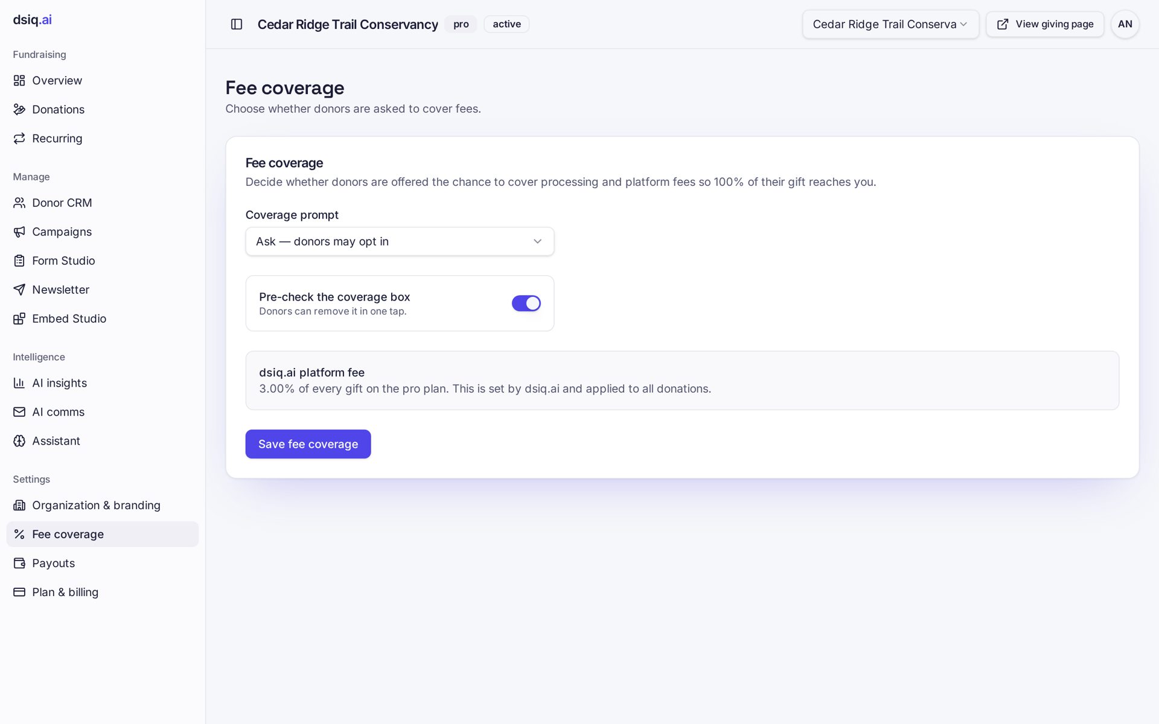This screenshot has height=724, width=1159.
Task: Open Donor CRM page
Action: coord(103,203)
